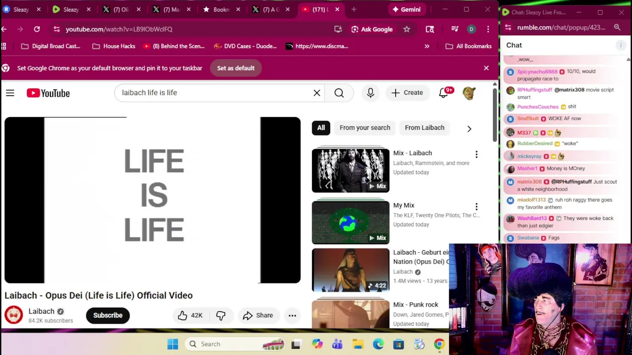Open Task View on taskbar

click(x=296, y=344)
